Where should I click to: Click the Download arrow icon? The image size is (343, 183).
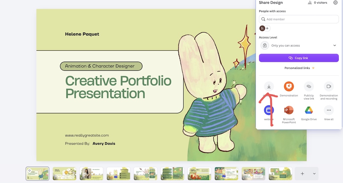coord(269,86)
